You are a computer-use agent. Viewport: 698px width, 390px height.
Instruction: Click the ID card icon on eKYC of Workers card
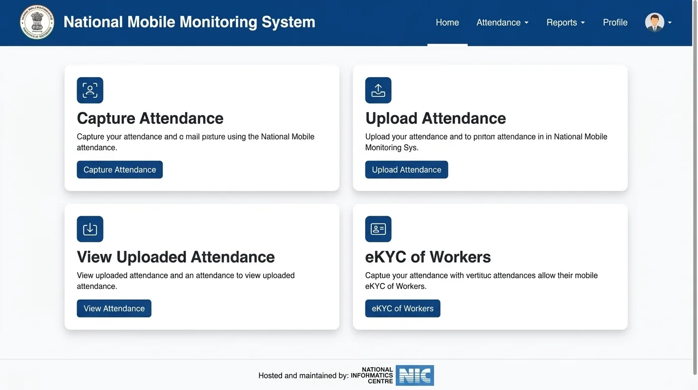[378, 229]
